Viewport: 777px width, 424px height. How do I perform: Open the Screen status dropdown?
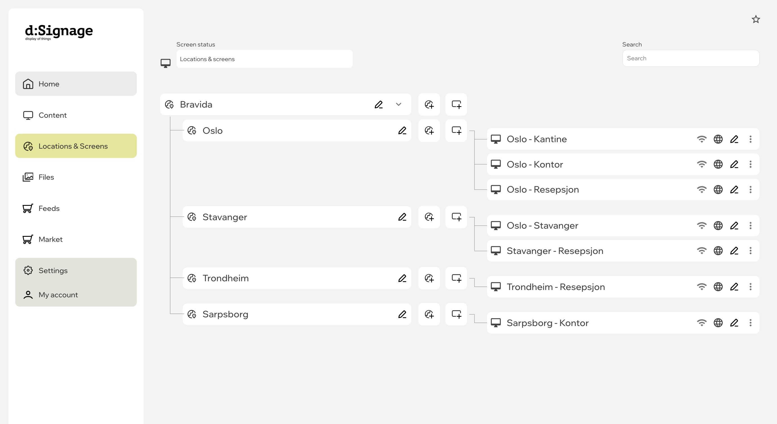[x=264, y=59]
